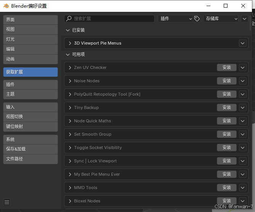
Task: Switch to 键位映射 preferences tab
Action: [31, 127]
